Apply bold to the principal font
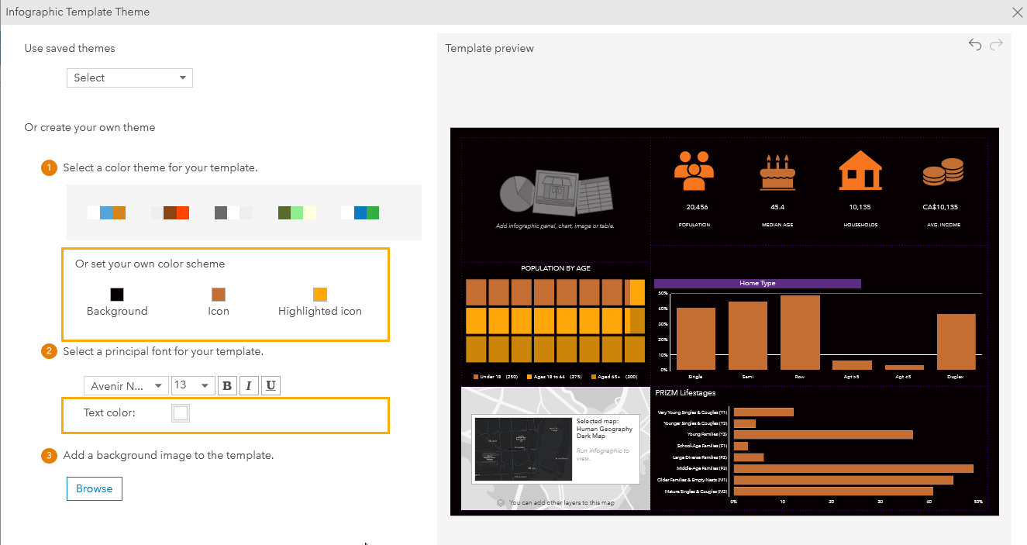The width and height of the screenshot is (1027, 545). coord(227,385)
